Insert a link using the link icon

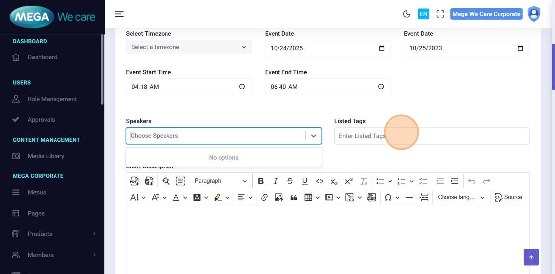(x=264, y=197)
